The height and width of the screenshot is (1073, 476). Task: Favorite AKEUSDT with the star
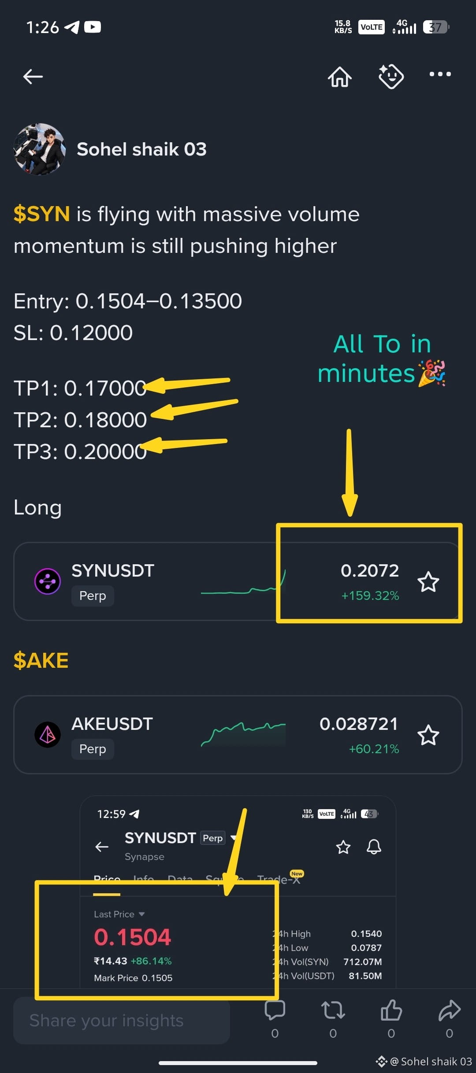click(428, 735)
